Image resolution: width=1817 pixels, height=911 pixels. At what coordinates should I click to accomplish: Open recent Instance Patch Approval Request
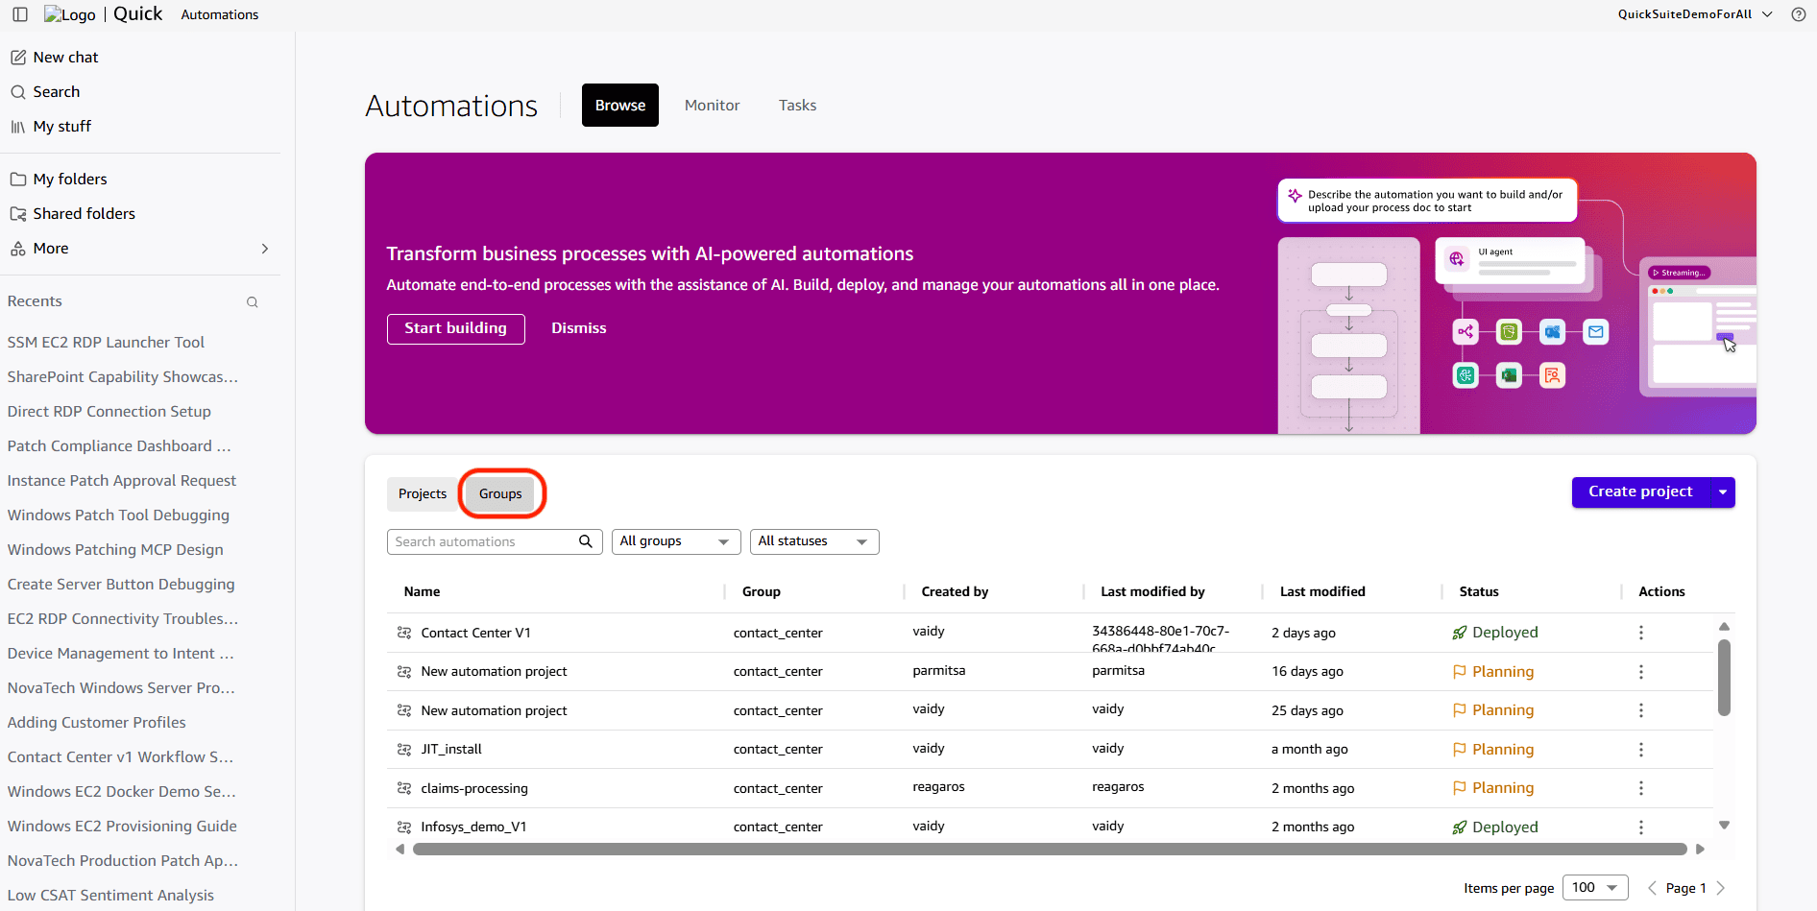coord(122,481)
